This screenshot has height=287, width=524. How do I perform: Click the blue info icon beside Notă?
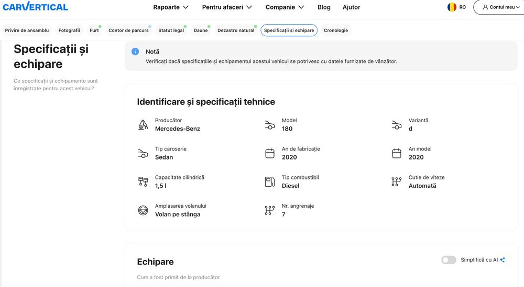pyautogui.click(x=135, y=51)
